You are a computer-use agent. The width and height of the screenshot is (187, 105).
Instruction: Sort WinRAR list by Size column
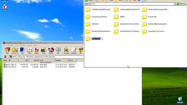[x=23, y=60]
